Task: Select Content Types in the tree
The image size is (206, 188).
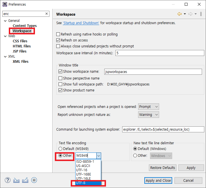Action: (25, 26)
